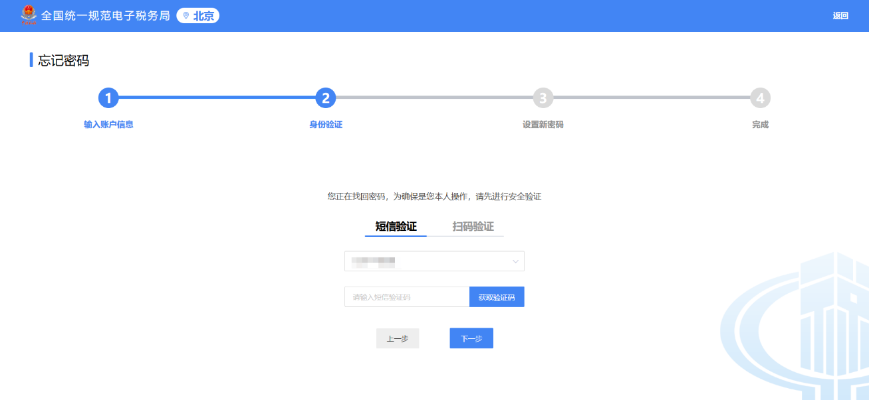The height and width of the screenshot is (400, 869).
Task: Open the 北京 region selector
Action: (x=198, y=16)
